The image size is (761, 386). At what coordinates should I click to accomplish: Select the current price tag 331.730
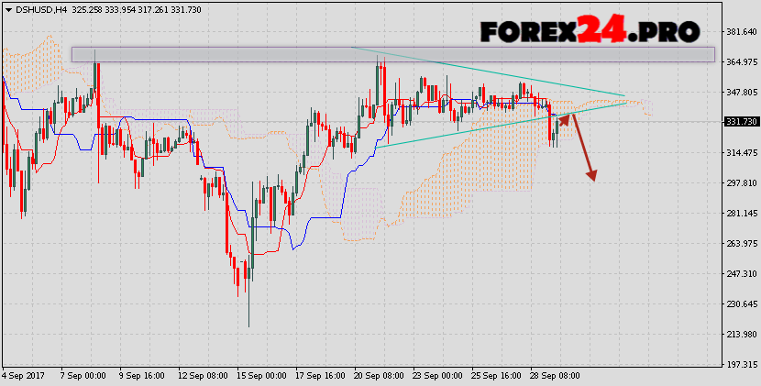click(x=740, y=122)
